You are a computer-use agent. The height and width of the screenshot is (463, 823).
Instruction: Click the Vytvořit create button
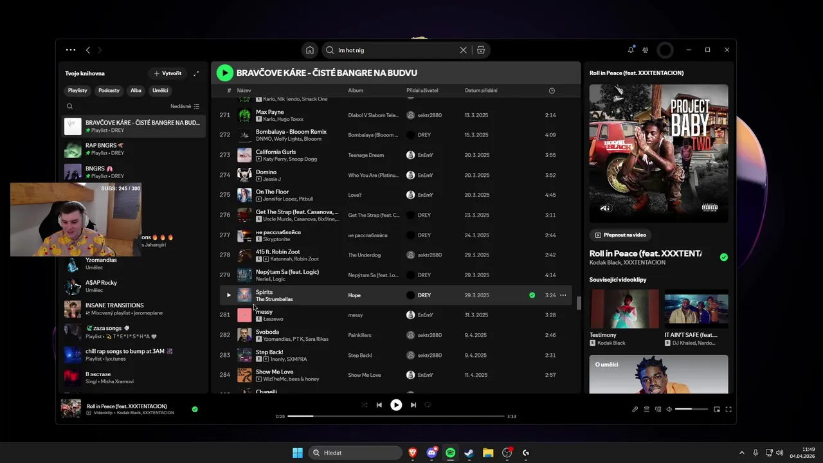167,73
